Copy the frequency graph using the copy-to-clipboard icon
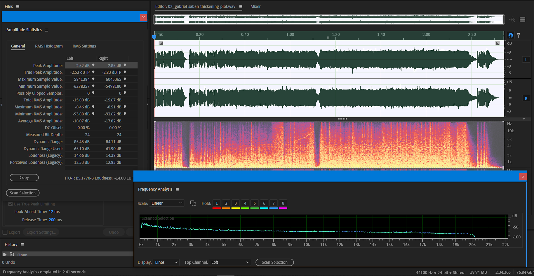The height and width of the screenshot is (276, 534). (x=193, y=203)
